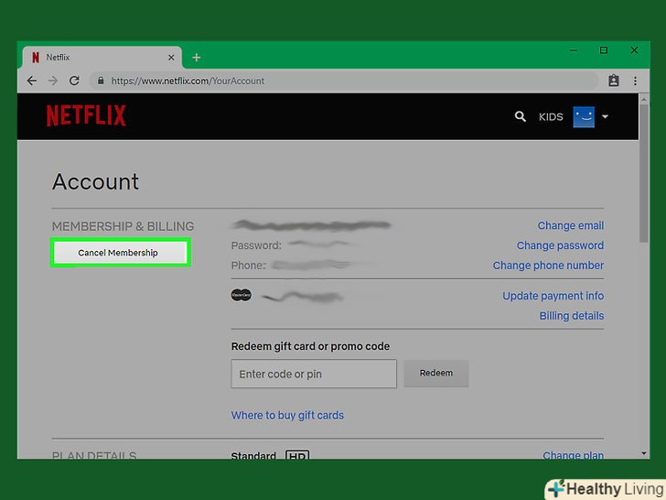Image resolution: width=666 pixels, height=500 pixels.
Task: Click the blue profile avatar icon
Action: [584, 117]
